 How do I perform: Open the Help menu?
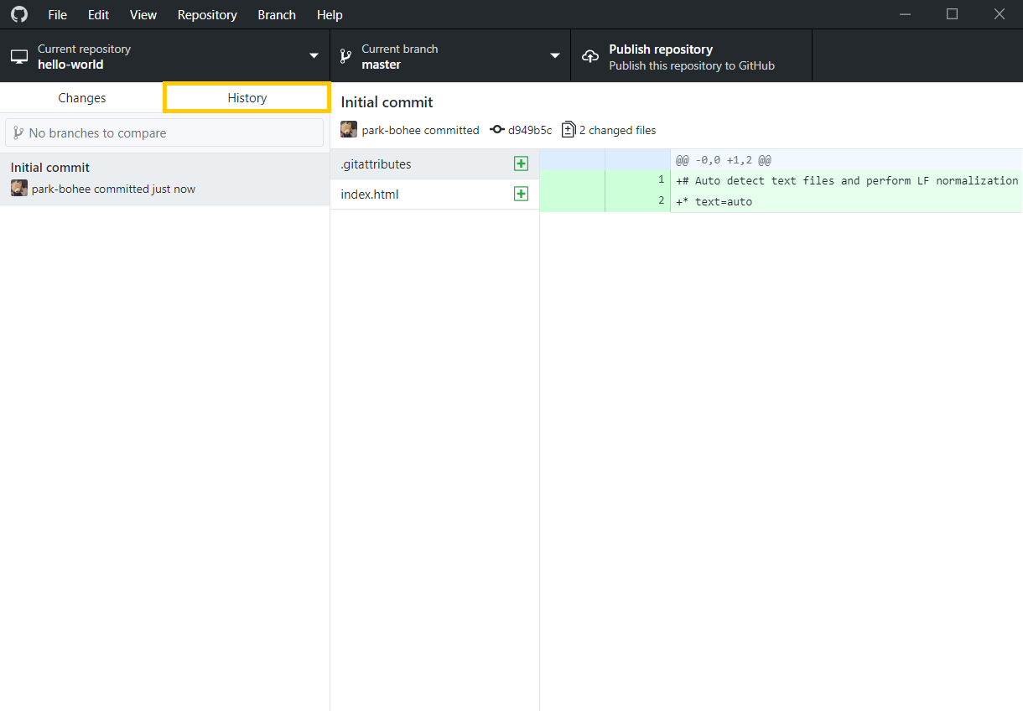[330, 15]
